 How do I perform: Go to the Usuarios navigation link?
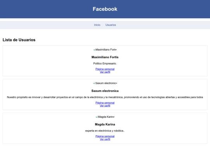point(110,25)
